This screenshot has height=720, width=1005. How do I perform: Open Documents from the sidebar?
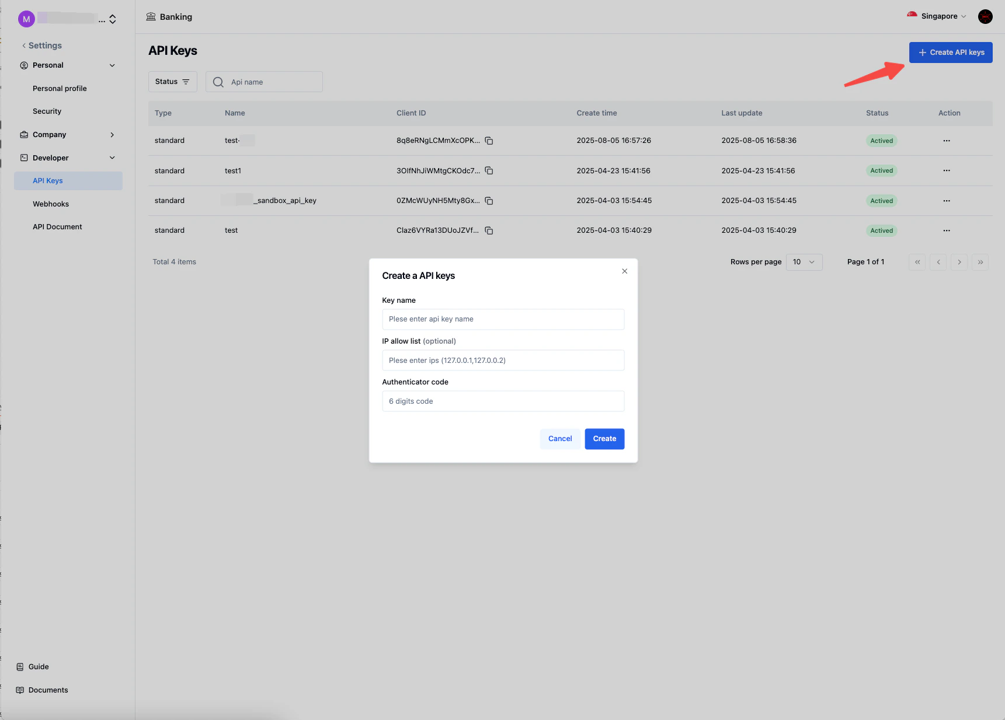(47, 690)
